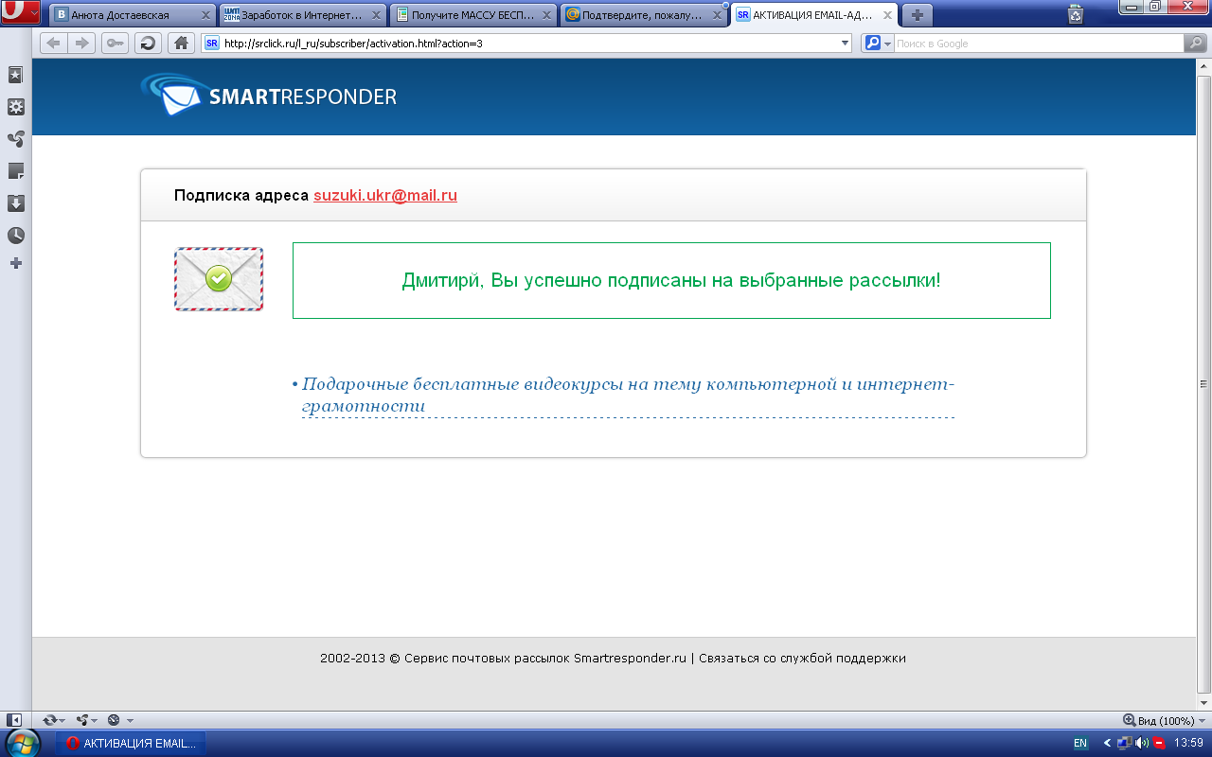Close the Подтвердите, пожалуйста tab
1212x757 pixels.
click(x=717, y=15)
